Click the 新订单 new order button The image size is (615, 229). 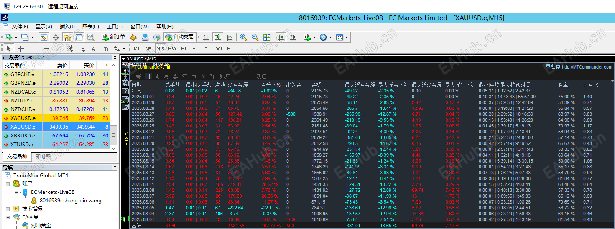113,37
